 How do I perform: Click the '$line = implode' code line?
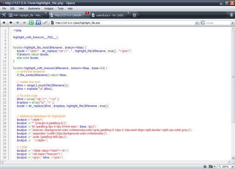(34, 89)
